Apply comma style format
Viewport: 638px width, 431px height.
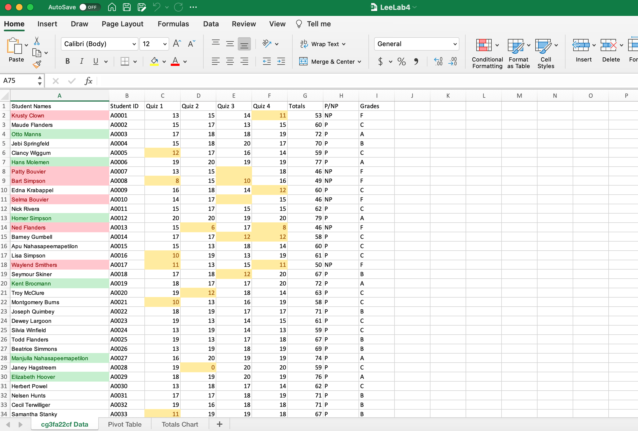pos(416,61)
